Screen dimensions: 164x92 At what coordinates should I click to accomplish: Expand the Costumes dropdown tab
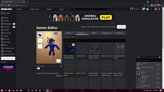120,33
